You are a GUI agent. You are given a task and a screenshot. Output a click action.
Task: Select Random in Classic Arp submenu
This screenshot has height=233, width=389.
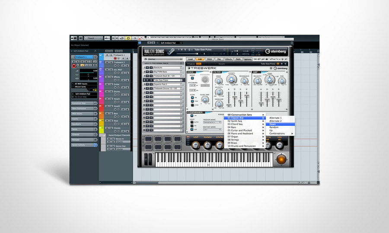click(x=280, y=127)
